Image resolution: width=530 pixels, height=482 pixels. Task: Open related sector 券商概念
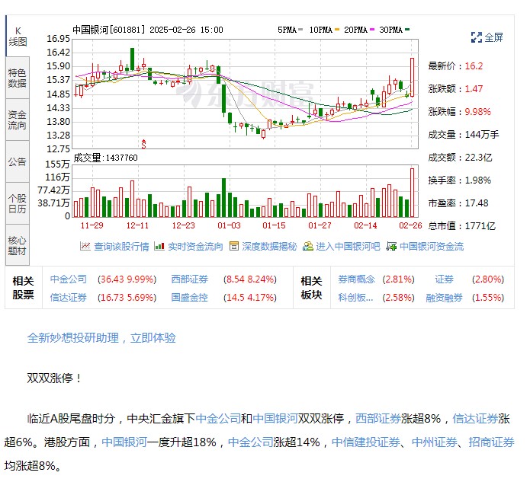click(357, 279)
